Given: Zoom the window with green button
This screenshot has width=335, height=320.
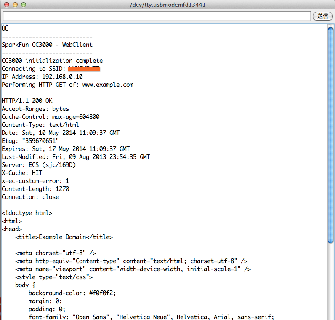Looking at the screenshot, I should (24, 5).
